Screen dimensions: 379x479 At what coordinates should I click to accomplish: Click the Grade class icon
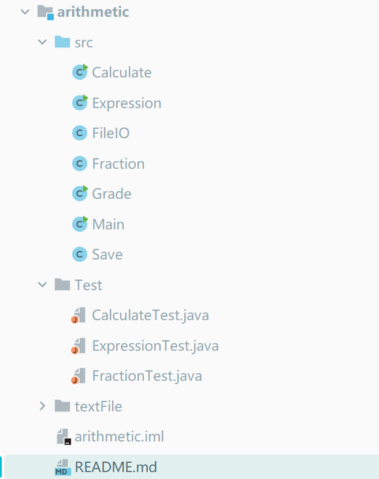[x=79, y=194]
